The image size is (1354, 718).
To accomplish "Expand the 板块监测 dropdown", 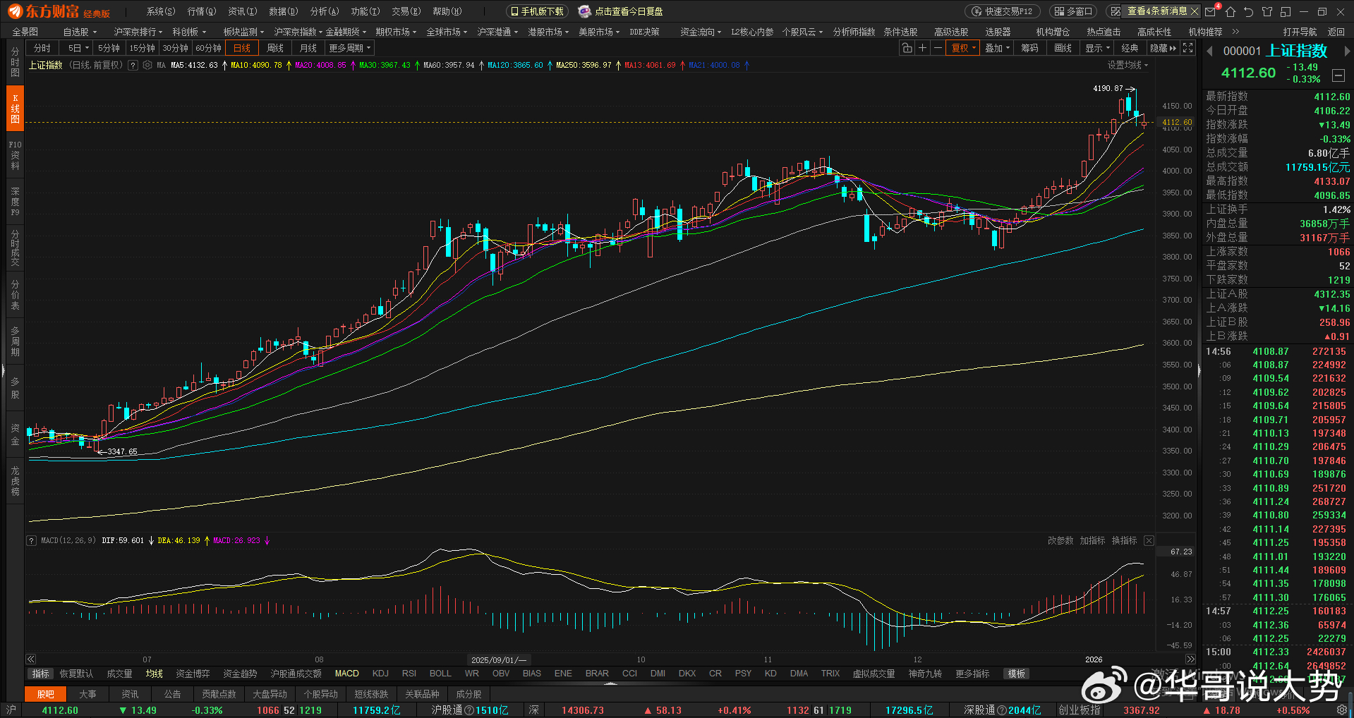I will pyautogui.click(x=243, y=32).
